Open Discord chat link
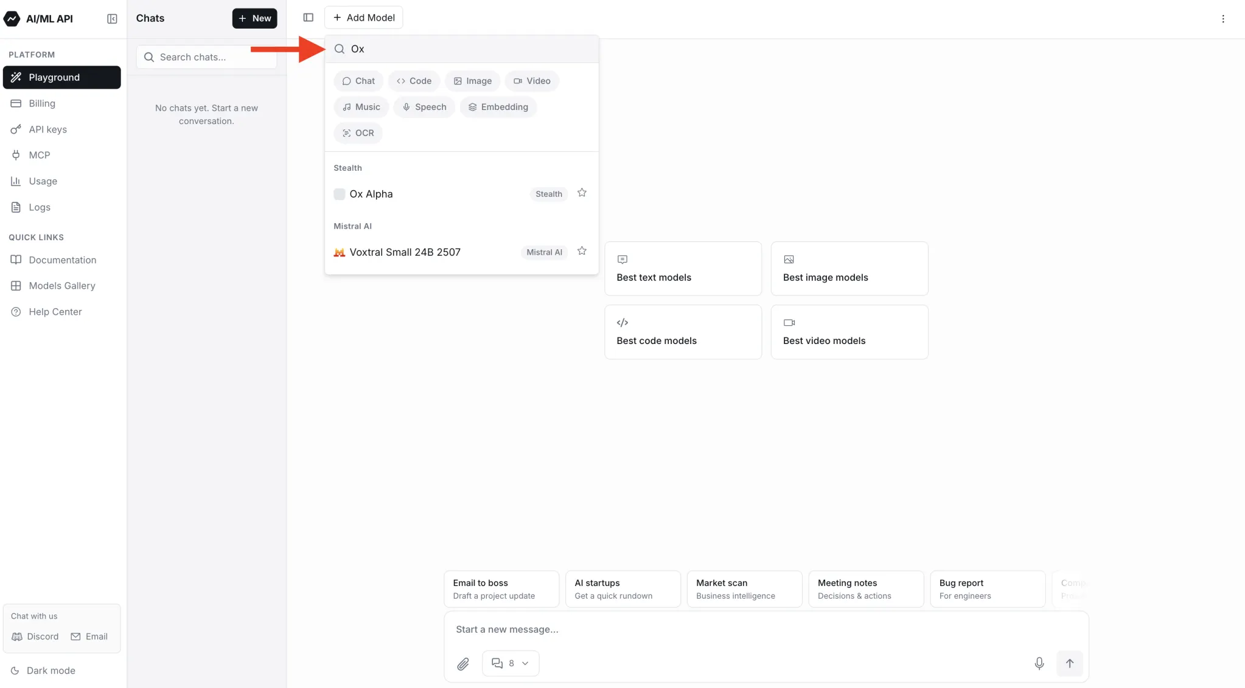Screen dimensions: 1245x688 (x=35, y=636)
